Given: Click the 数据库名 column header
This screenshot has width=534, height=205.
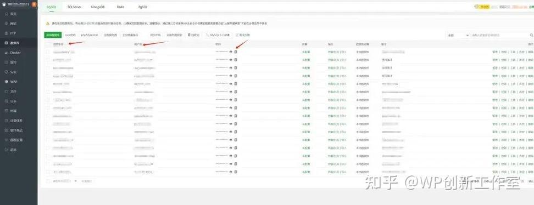Looking at the screenshot, I should click(x=58, y=44).
